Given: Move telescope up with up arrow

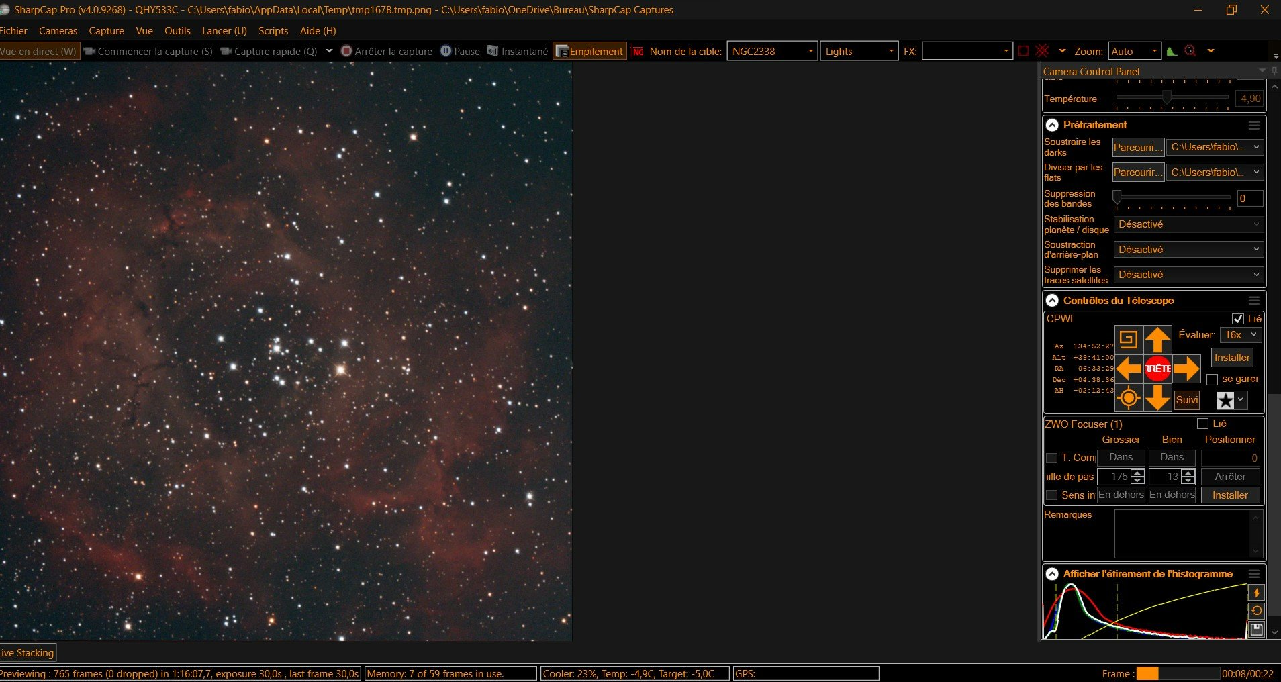Looking at the screenshot, I should [x=1157, y=340].
